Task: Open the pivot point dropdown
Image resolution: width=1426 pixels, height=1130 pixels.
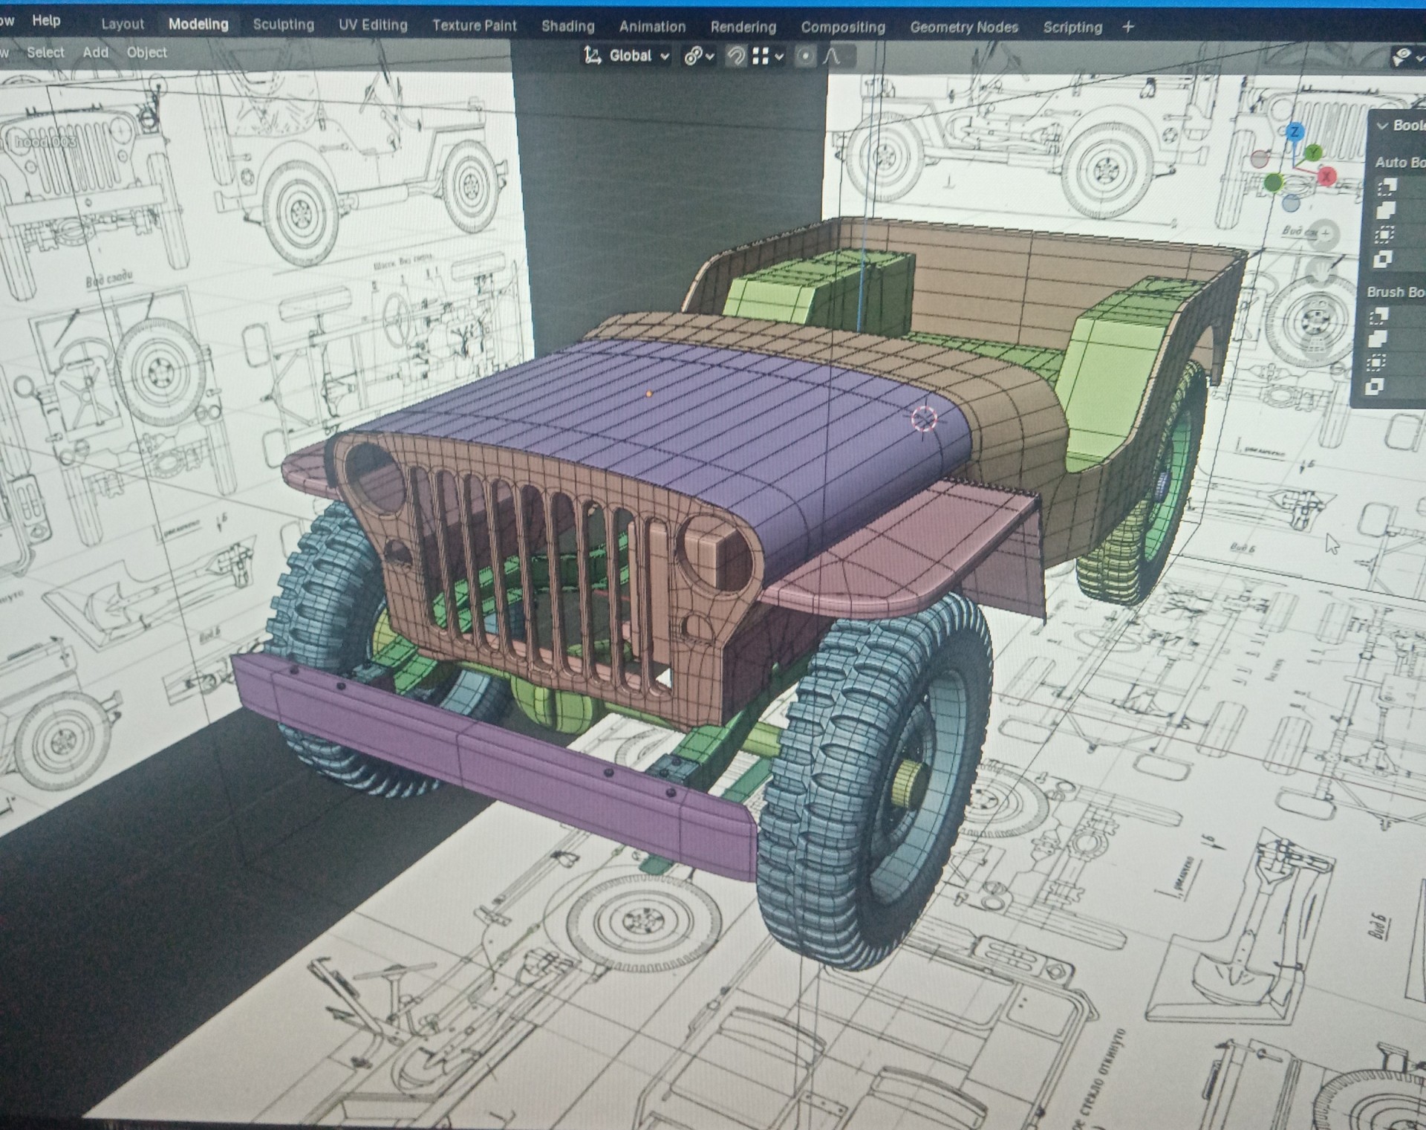Action: [699, 56]
